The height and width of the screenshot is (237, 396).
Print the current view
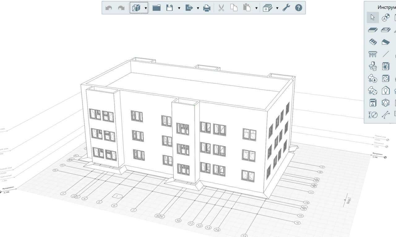207,8
